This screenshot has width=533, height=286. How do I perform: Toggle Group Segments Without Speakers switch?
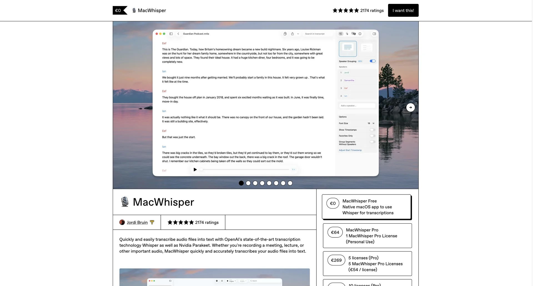373,142
